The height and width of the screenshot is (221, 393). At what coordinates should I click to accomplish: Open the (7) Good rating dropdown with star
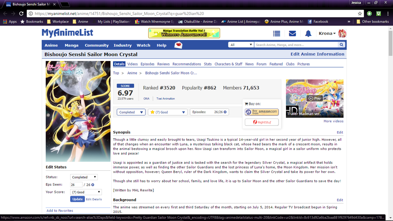pos(168,112)
